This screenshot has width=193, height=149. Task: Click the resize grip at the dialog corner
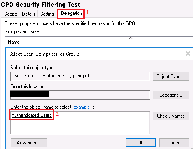191,148
